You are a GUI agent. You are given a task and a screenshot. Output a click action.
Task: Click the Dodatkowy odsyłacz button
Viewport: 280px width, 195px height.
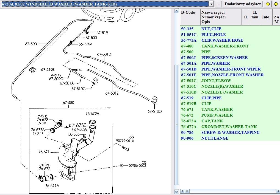pos(243,4)
